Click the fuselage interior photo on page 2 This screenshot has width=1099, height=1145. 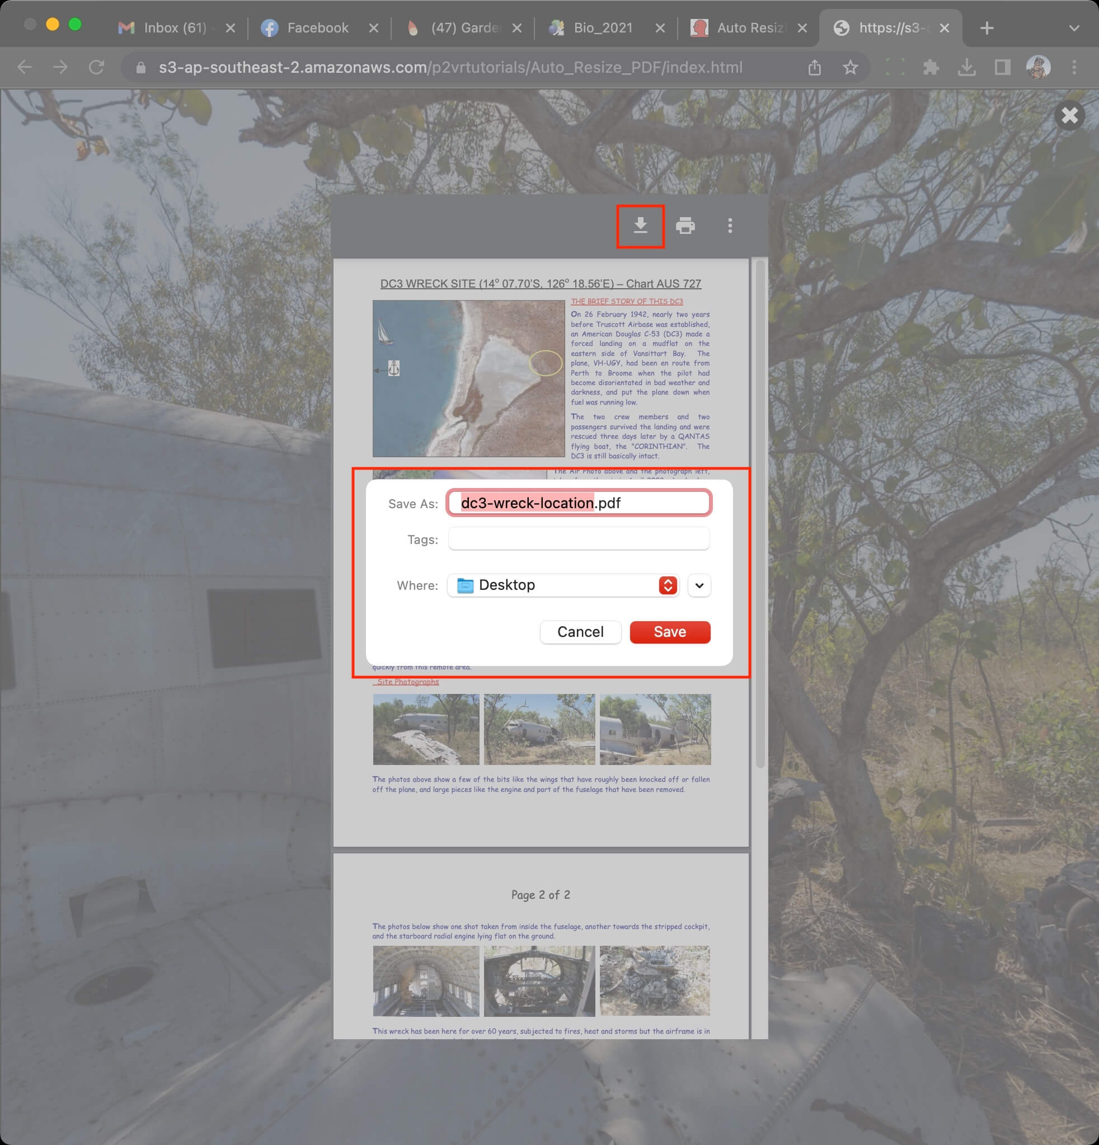click(x=426, y=981)
